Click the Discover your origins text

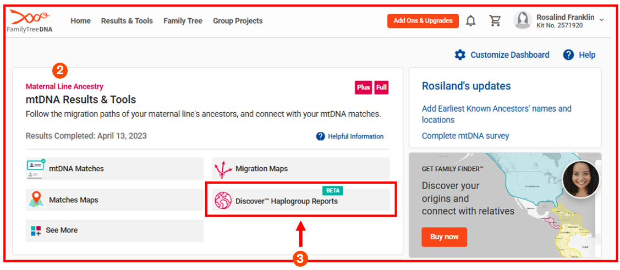click(468, 199)
